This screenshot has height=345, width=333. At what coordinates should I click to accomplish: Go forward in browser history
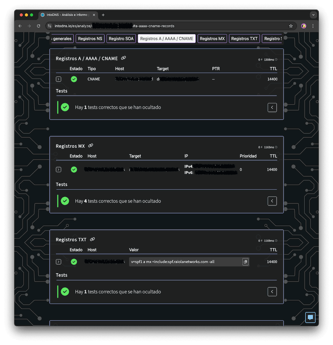[x=29, y=26]
